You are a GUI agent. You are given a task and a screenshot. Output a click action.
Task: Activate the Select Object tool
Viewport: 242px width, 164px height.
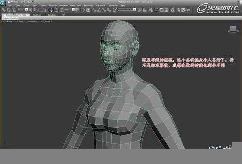[x=31, y=10]
